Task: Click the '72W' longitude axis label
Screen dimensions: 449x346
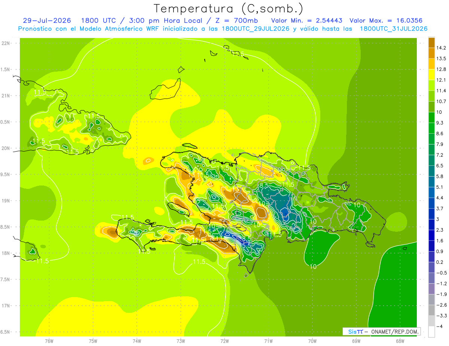Action: click(224, 341)
